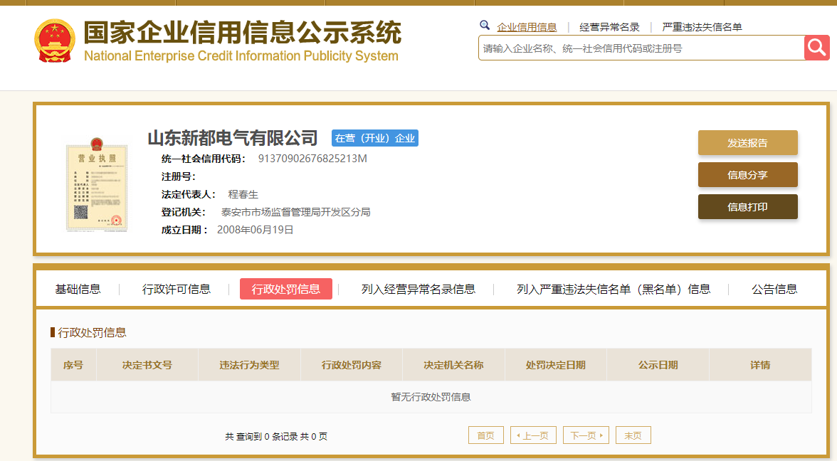837x461 pixels.
Task: Click the 行政处罚信息 section heading
Action: click(x=92, y=332)
